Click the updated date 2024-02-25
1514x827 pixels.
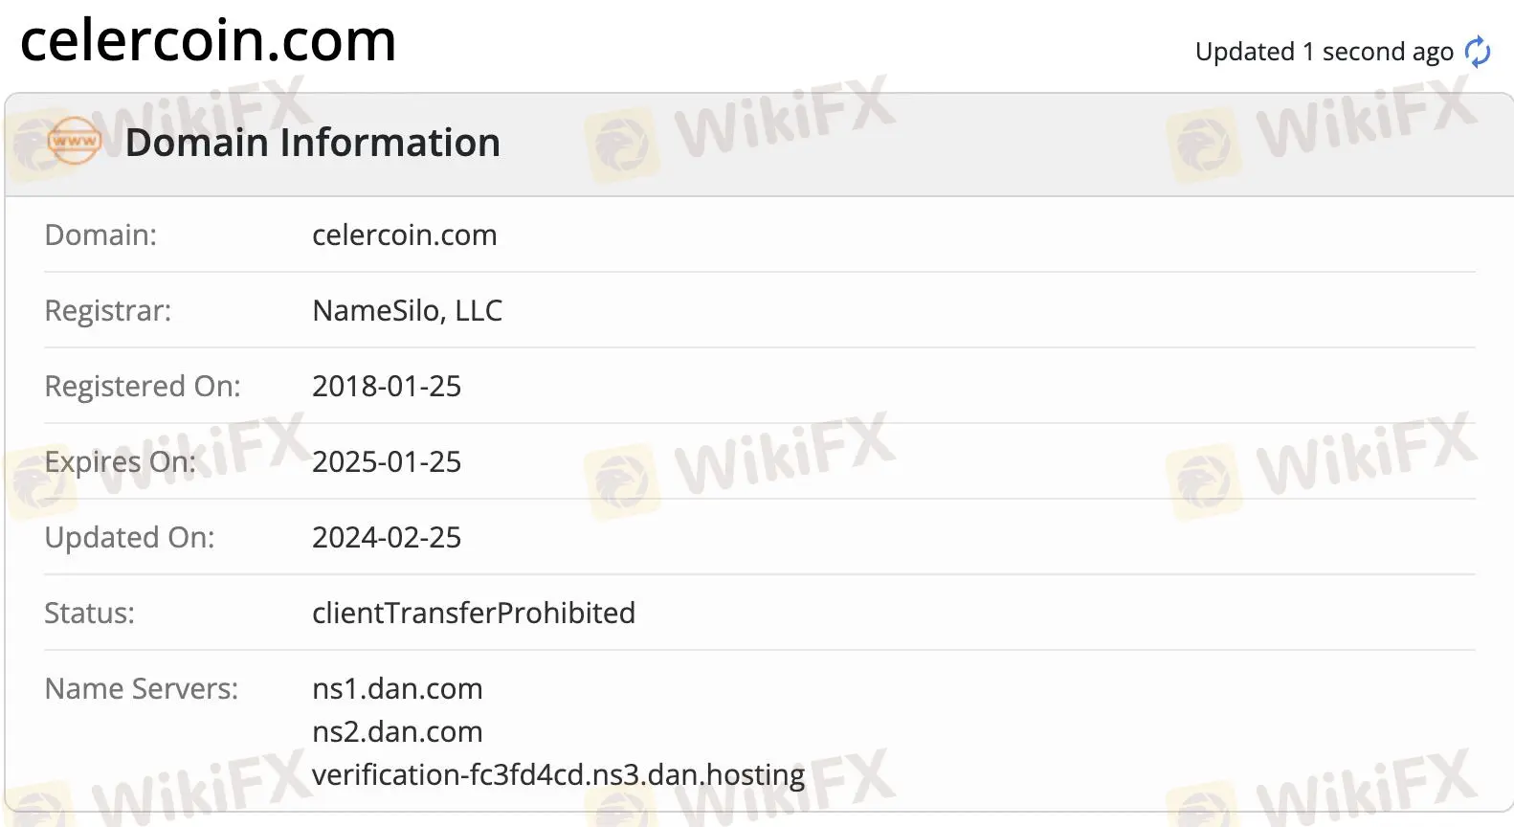click(387, 537)
